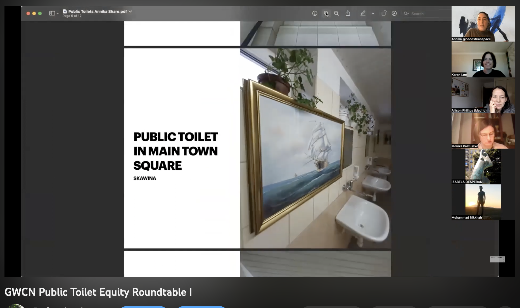Image resolution: width=520 pixels, height=308 pixels.
Task: Select the highlight tool in the toolbar
Action: [363, 13]
